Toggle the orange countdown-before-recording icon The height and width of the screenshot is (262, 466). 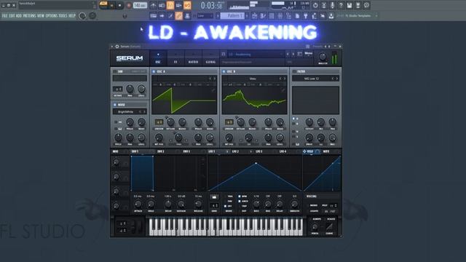coord(170,5)
